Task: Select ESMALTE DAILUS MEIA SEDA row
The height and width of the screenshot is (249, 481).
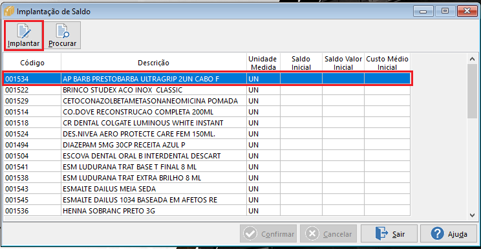Action: (207, 189)
